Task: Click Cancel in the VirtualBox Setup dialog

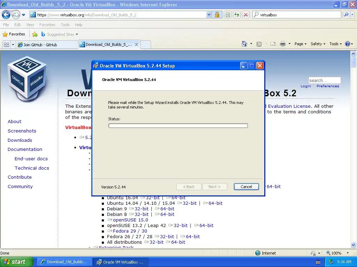Action: 246,187
